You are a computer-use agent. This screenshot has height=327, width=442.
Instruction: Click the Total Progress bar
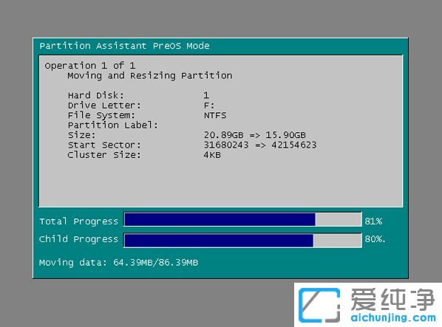[x=242, y=219]
